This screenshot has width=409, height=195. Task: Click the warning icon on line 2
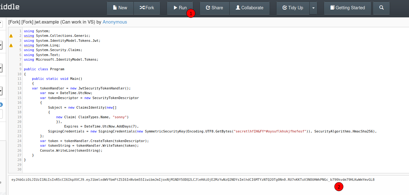11,36
